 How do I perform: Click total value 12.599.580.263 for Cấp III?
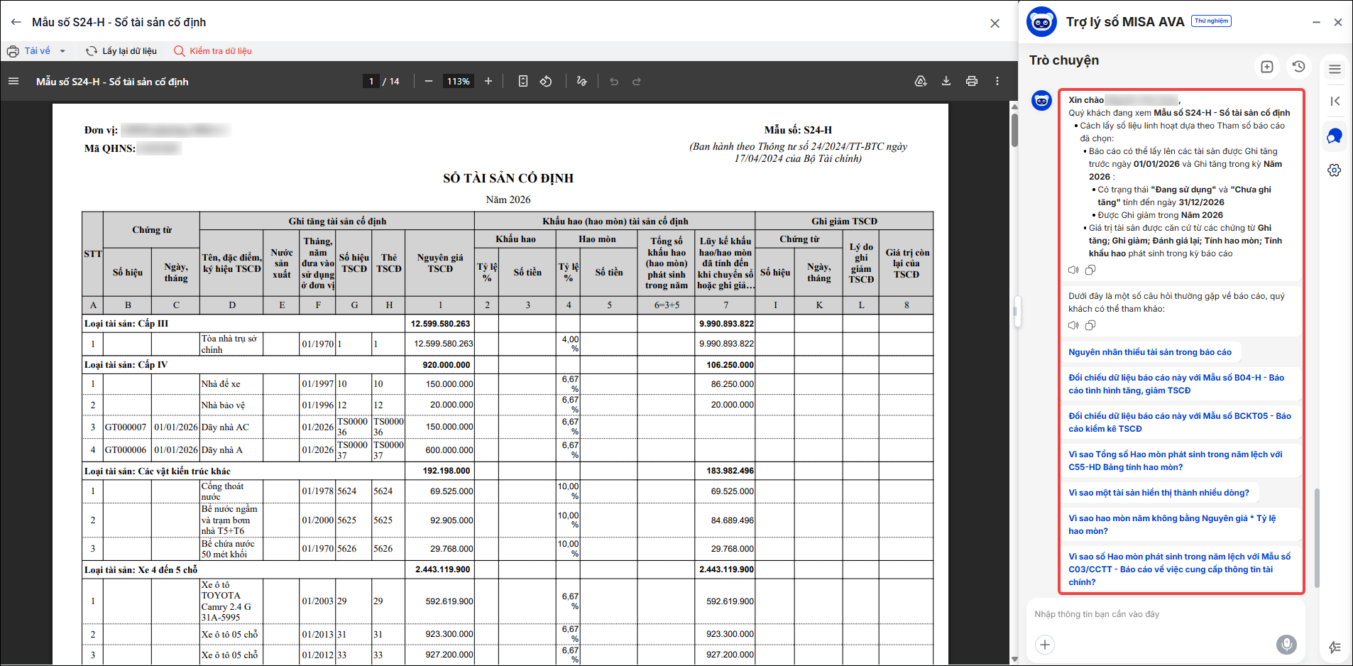coord(440,324)
